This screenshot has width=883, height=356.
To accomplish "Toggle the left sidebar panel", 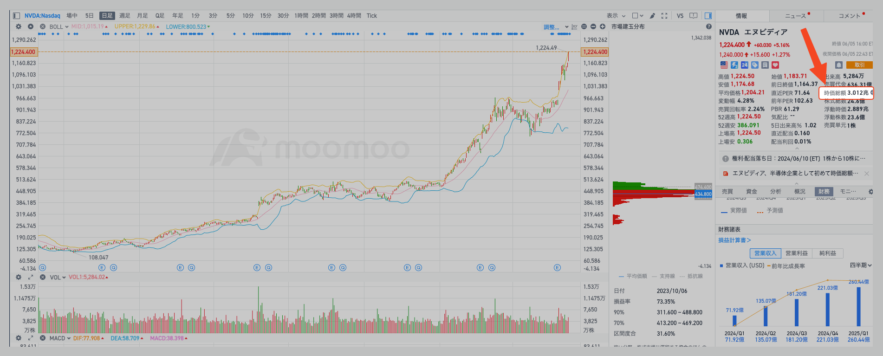I will [16, 16].
